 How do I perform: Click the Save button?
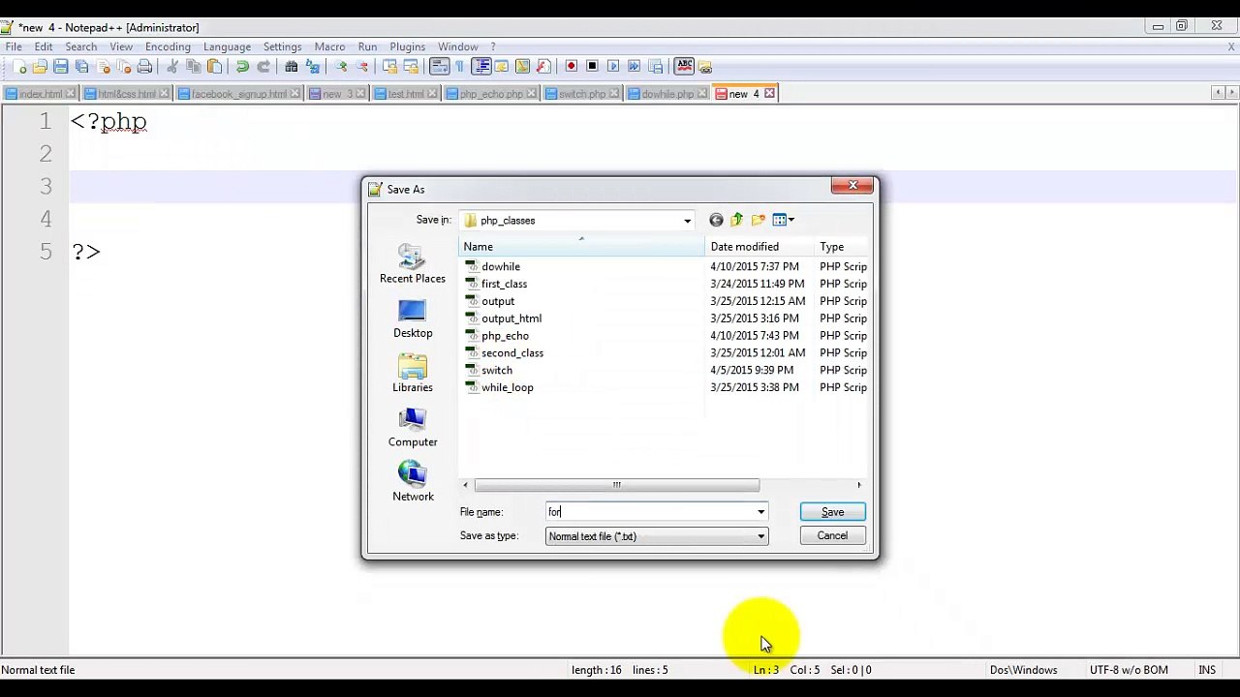coord(832,512)
